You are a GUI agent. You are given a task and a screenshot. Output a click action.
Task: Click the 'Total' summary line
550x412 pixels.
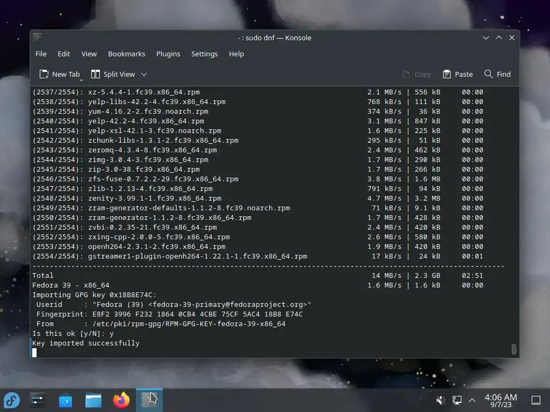pyautogui.click(x=258, y=276)
